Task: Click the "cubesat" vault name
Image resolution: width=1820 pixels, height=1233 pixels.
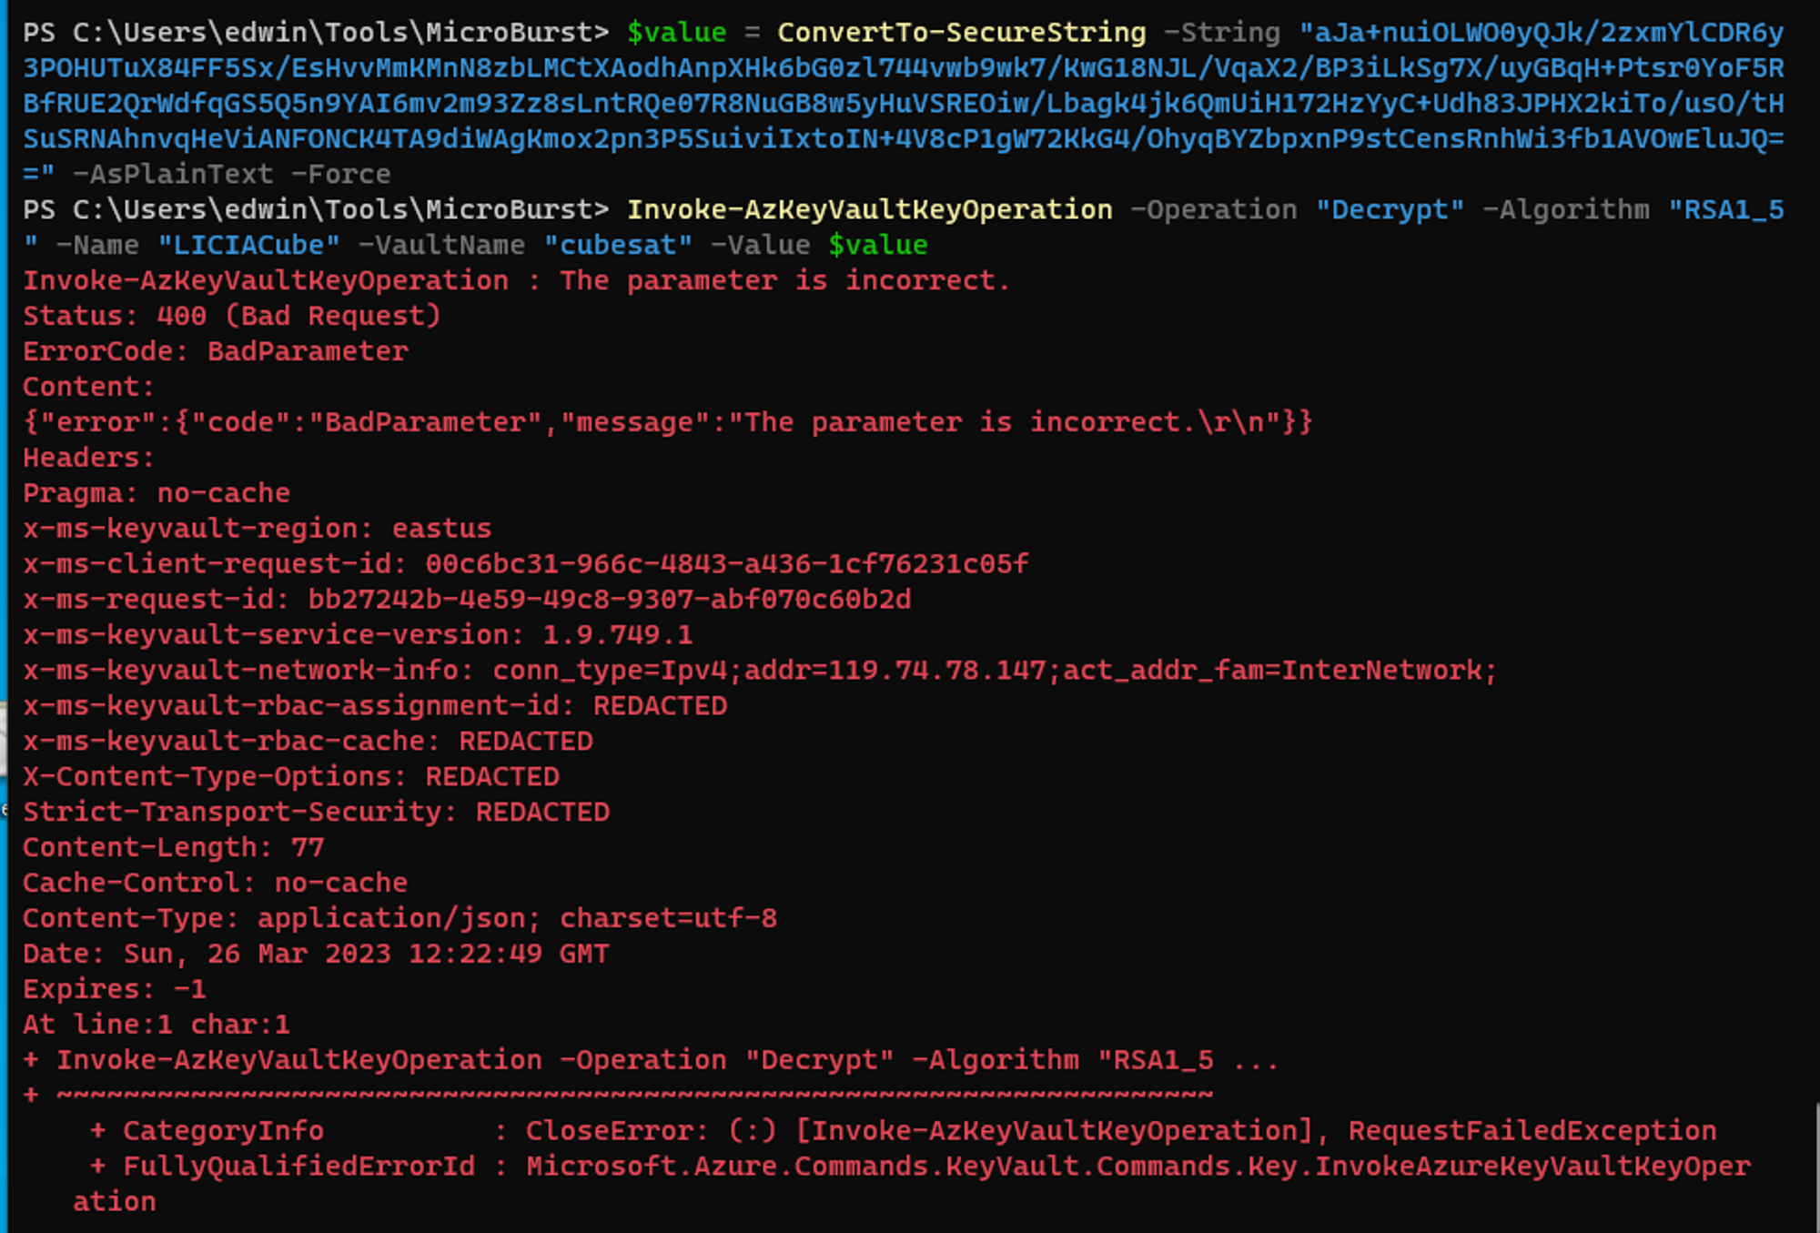Action: (618, 245)
